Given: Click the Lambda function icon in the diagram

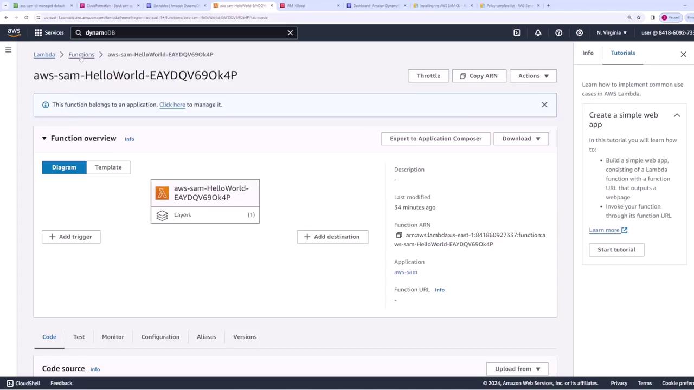Looking at the screenshot, I should 162,193.
